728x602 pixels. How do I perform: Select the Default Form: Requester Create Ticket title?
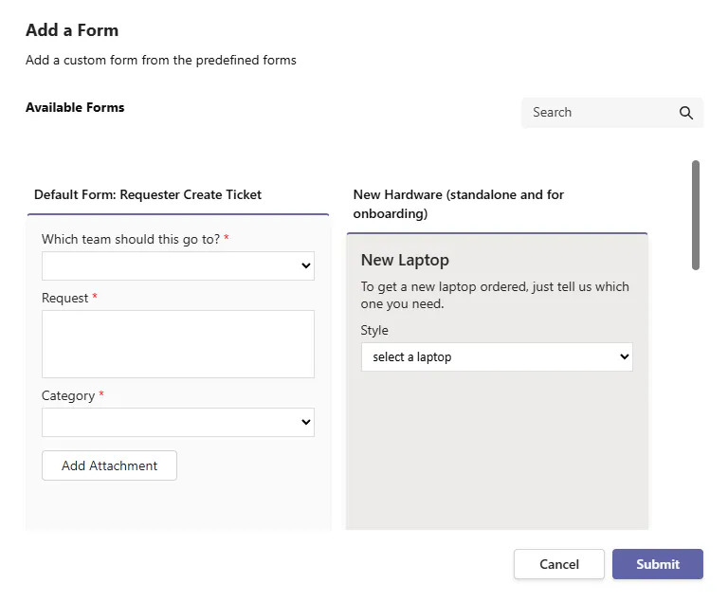pyautogui.click(x=148, y=194)
